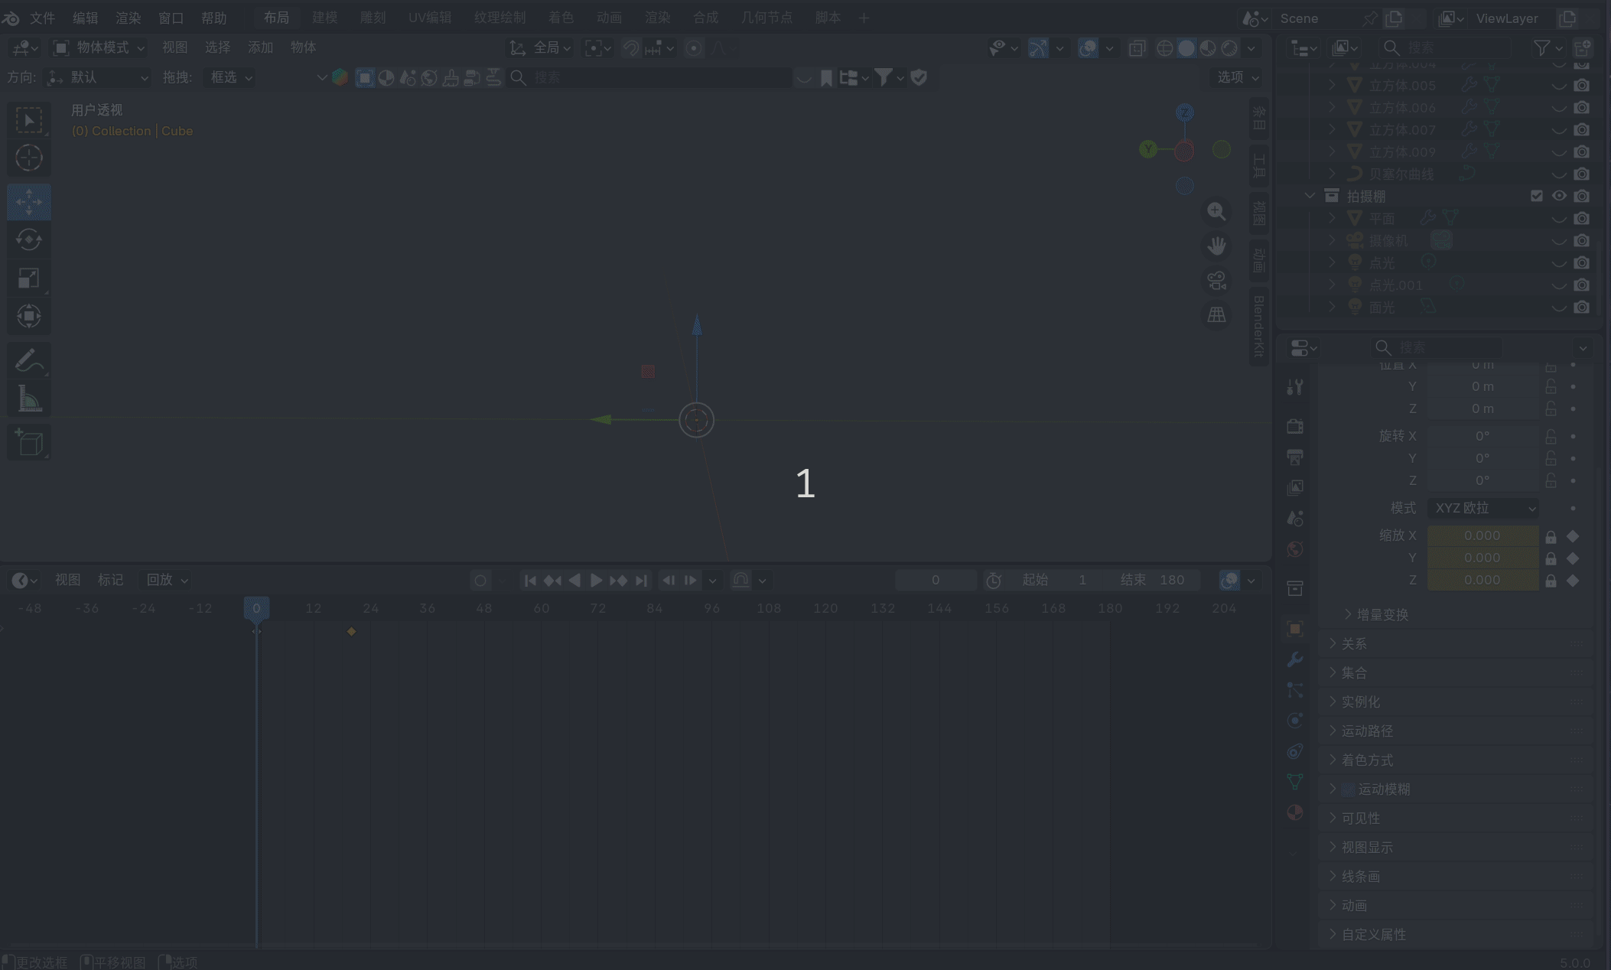Screen dimensions: 1611x970
Task: Open the 物体模式 mode dropdown
Action: [99, 47]
